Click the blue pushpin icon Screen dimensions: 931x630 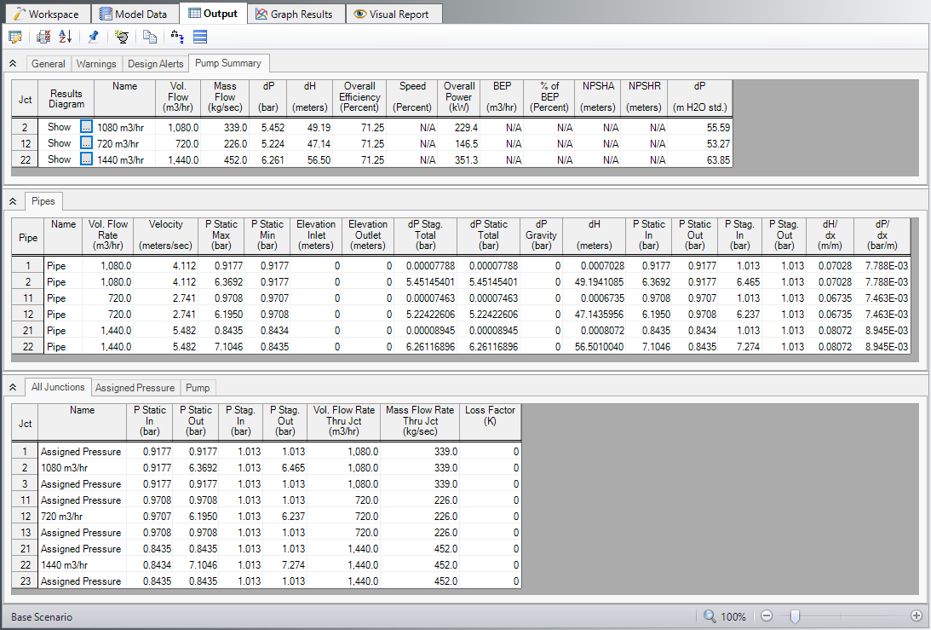[94, 37]
